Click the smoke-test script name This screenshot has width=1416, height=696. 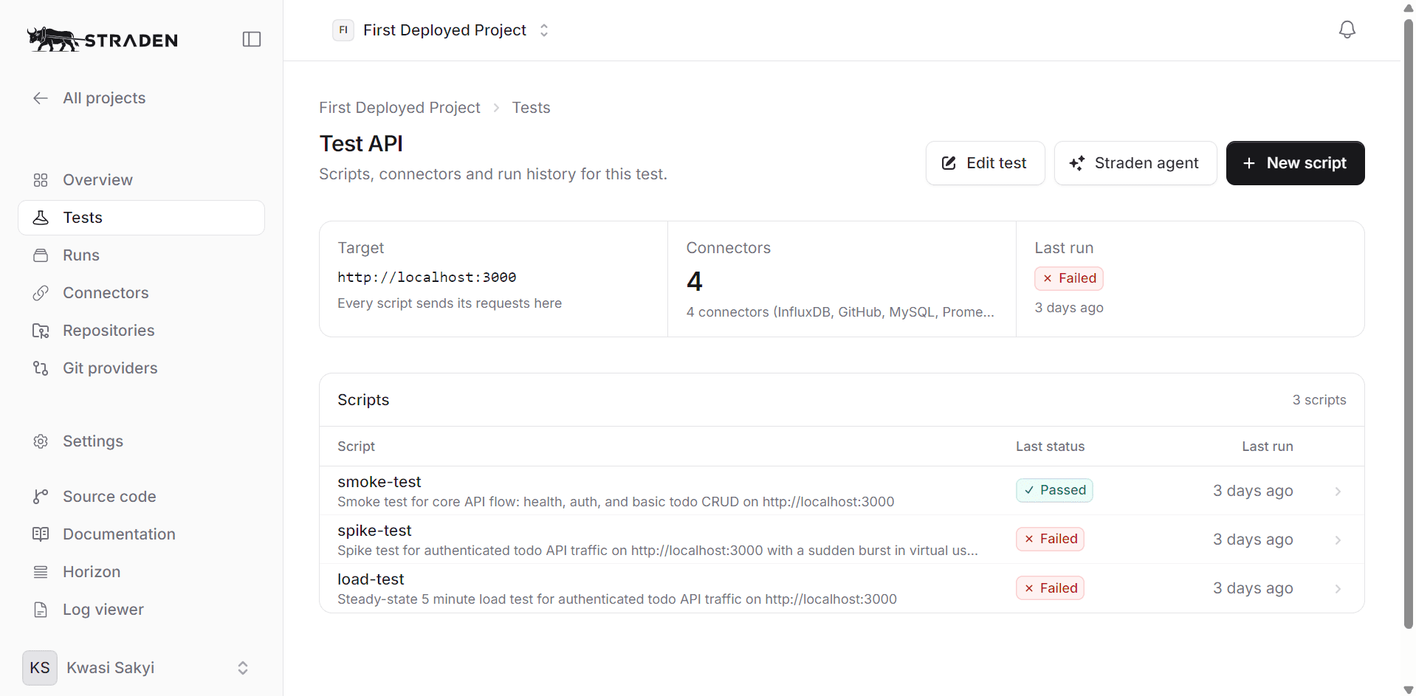coord(379,482)
